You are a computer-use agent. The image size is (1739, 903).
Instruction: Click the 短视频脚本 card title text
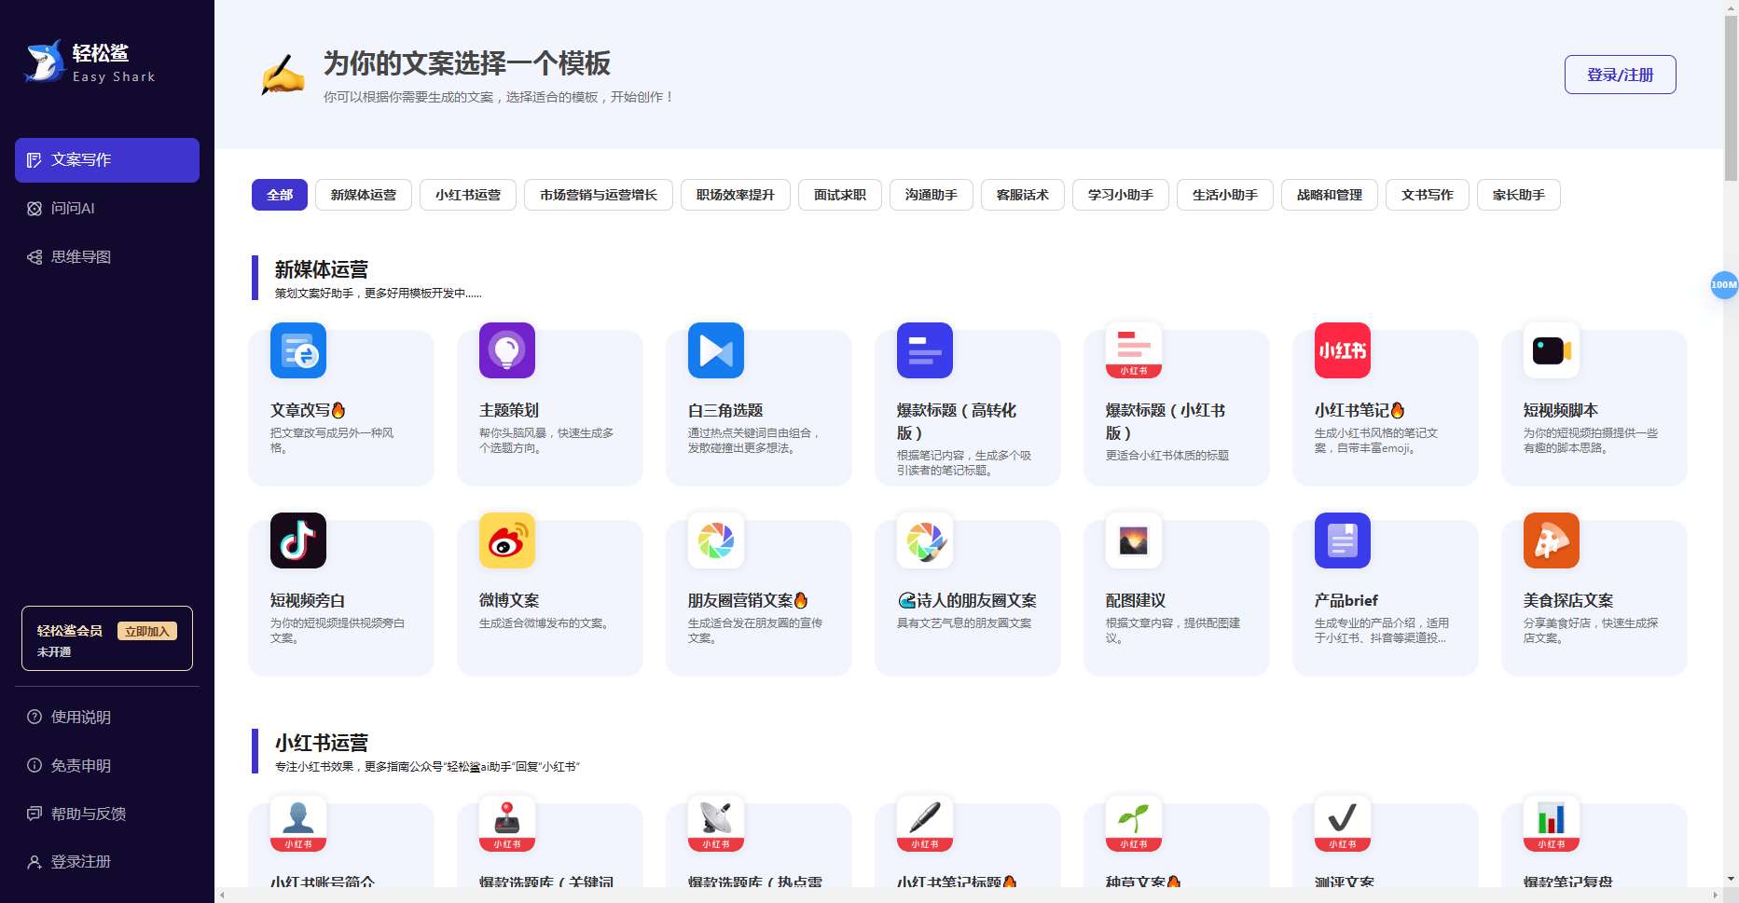[x=1561, y=410]
